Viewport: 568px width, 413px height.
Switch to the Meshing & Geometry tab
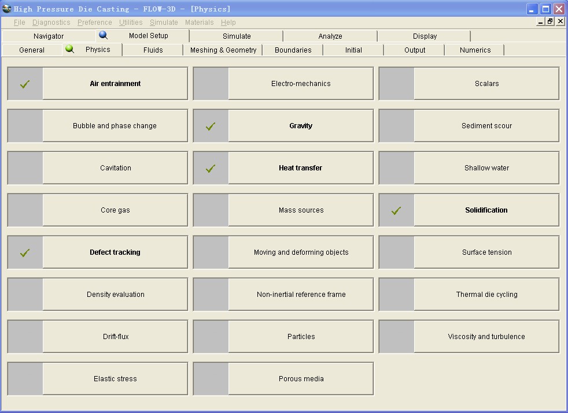pos(223,50)
